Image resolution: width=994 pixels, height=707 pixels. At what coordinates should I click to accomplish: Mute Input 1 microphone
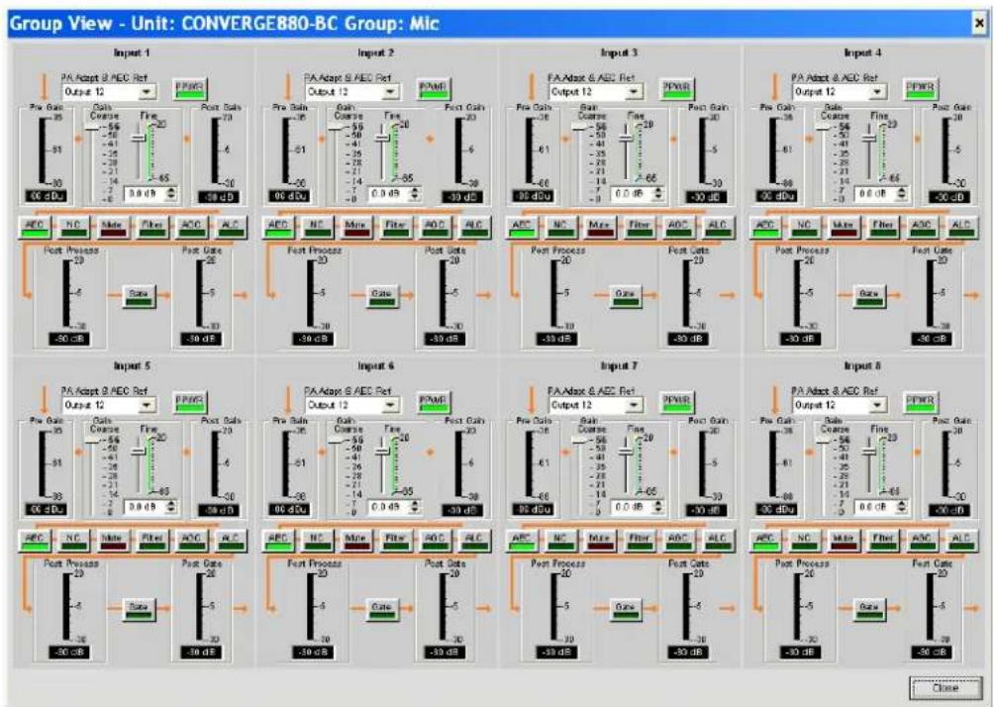click(x=112, y=227)
